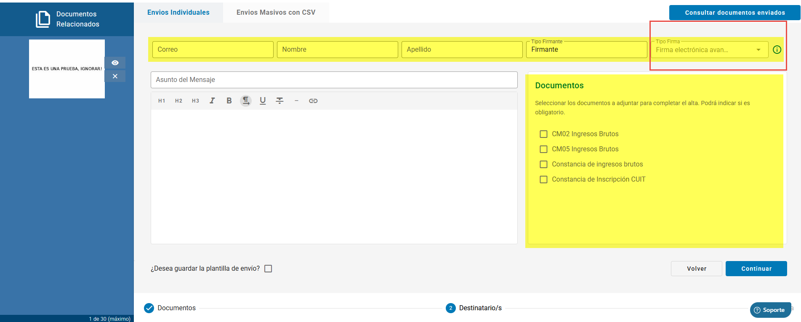This screenshot has width=801, height=322.
Task: Click the Correo input field
Action: coord(213,50)
